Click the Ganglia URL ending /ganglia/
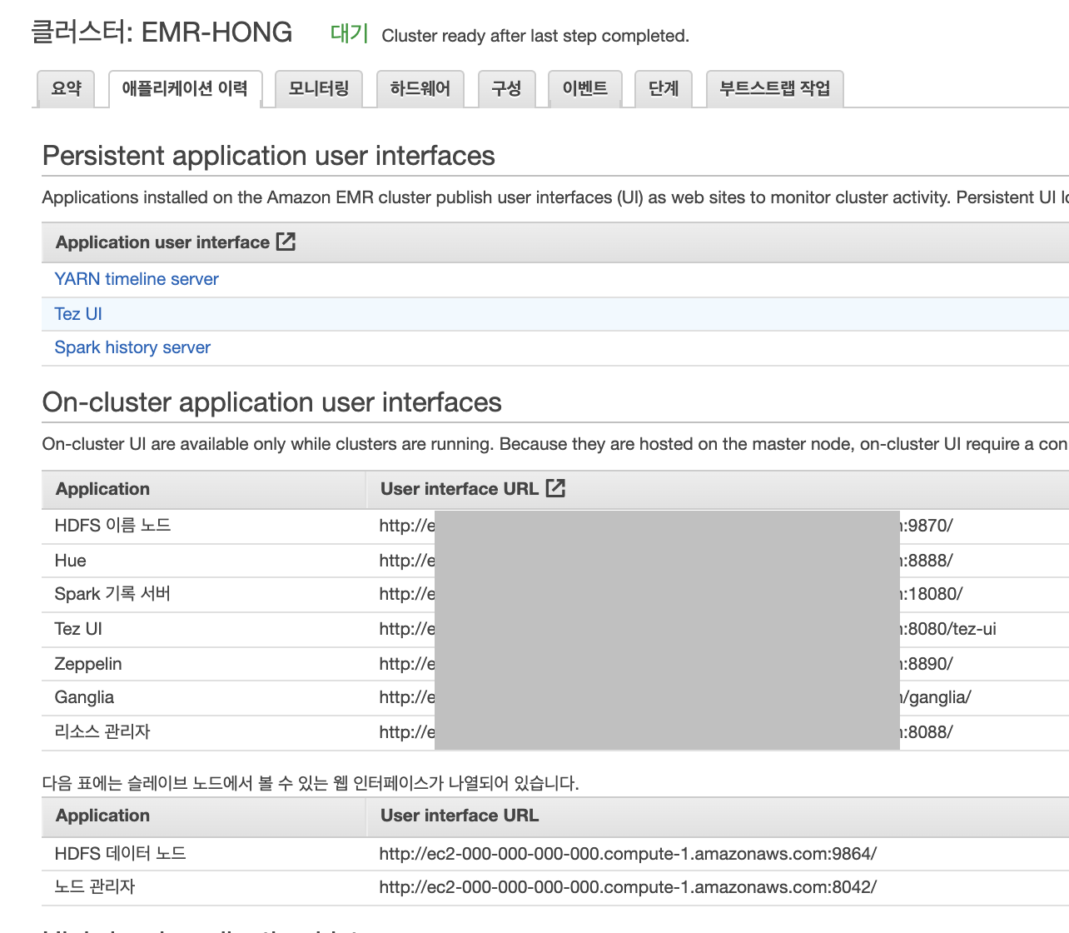Image resolution: width=1069 pixels, height=933 pixels. (x=675, y=697)
